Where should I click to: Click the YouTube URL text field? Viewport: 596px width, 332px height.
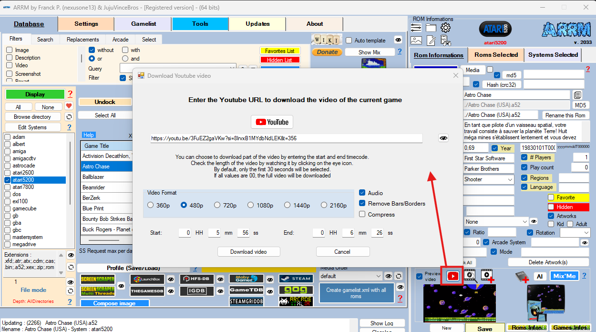tap(286, 138)
